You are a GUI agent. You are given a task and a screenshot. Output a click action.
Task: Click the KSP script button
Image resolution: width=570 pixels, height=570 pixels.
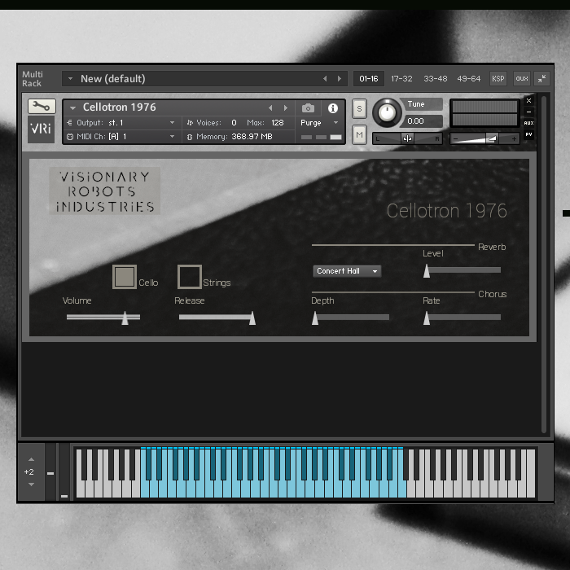498,79
